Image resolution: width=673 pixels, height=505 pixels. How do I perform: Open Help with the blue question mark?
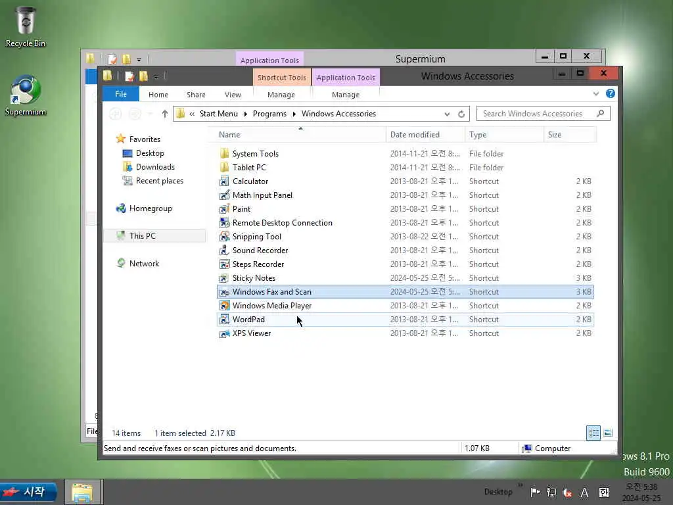coord(611,93)
